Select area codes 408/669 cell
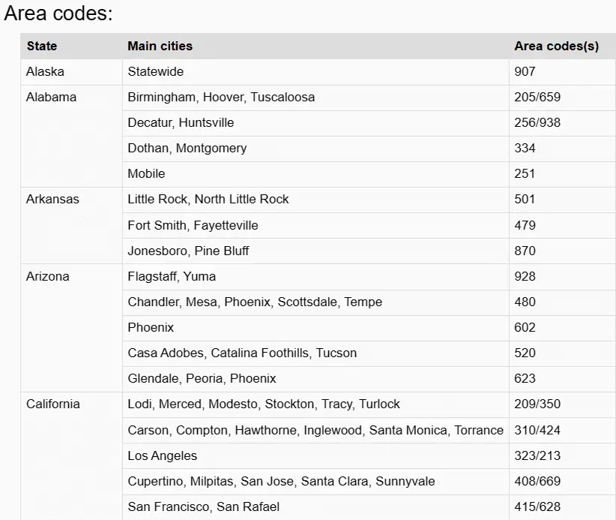The width and height of the screenshot is (616, 520). (562, 482)
